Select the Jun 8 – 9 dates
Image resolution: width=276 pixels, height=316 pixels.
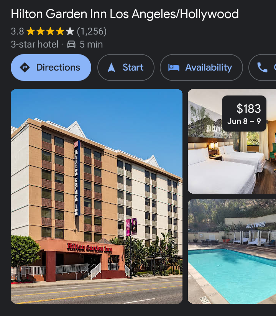tap(244, 121)
